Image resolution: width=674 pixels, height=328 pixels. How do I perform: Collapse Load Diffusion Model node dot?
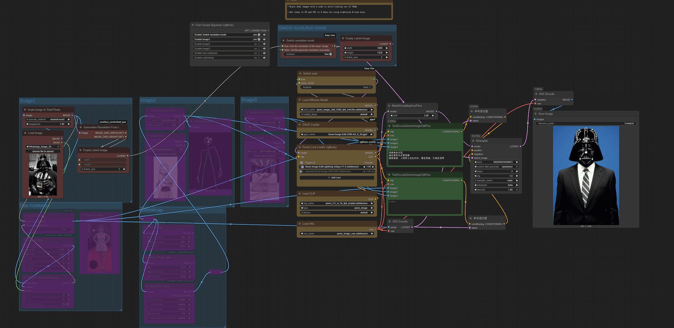tap(299, 100)
